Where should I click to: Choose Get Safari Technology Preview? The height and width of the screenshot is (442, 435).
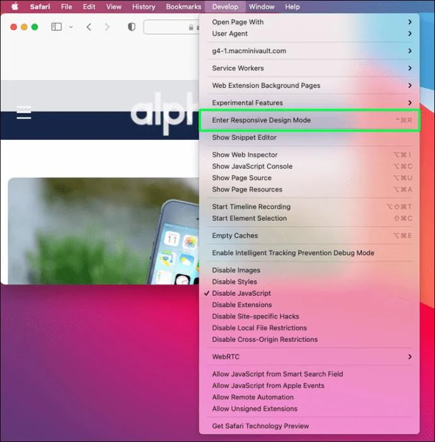tap(309, 426)
